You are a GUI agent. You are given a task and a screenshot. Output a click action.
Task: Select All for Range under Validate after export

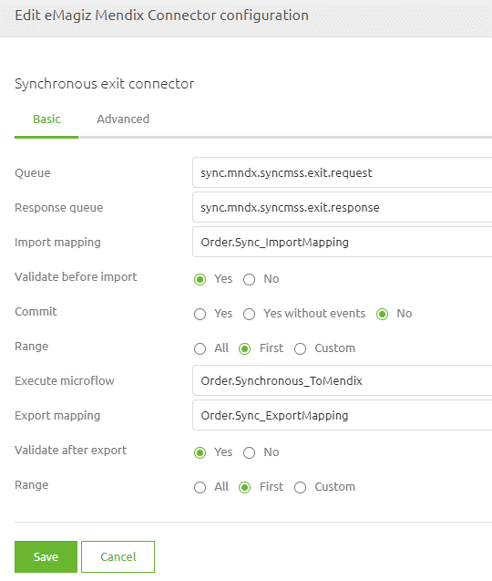click(200, 487)
